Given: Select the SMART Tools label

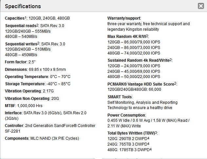Looking at the screenshot, I should 120,97.
